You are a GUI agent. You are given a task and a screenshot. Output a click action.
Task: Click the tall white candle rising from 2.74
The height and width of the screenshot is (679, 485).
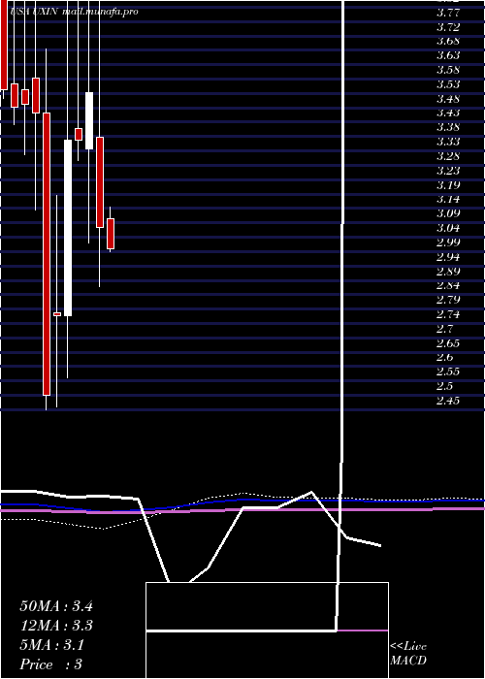tap(68, 228)
